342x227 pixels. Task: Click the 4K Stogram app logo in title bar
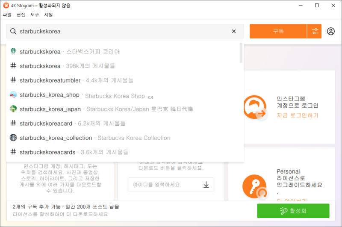click(6, 6)
